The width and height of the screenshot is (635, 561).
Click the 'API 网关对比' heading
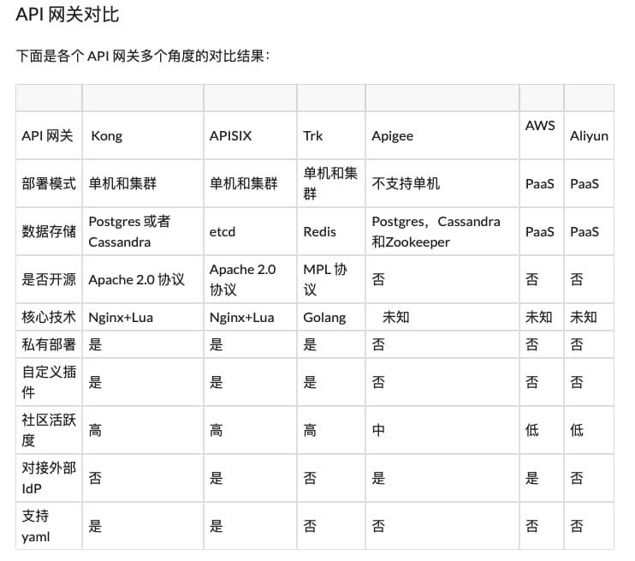pyautogui.click(x=68, y=15)
